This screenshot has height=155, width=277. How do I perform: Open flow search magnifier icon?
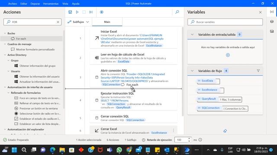pyautogui.click(x=177, y=12)
